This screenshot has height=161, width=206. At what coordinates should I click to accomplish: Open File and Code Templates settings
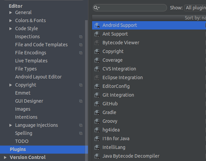(41, 45)
